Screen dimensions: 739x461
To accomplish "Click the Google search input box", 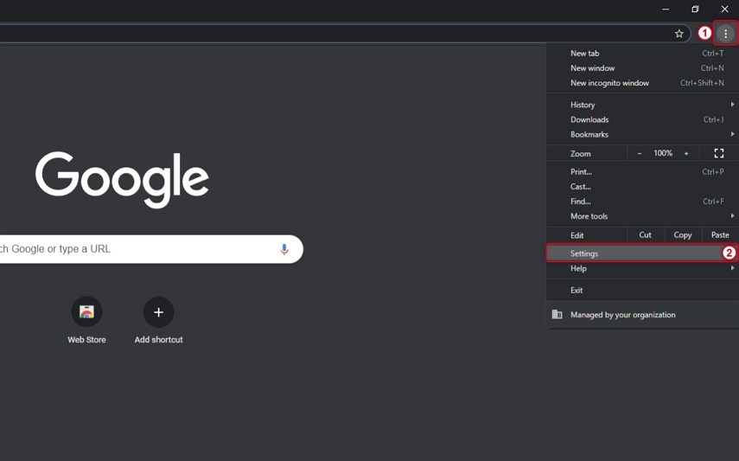I will point(150,249).
